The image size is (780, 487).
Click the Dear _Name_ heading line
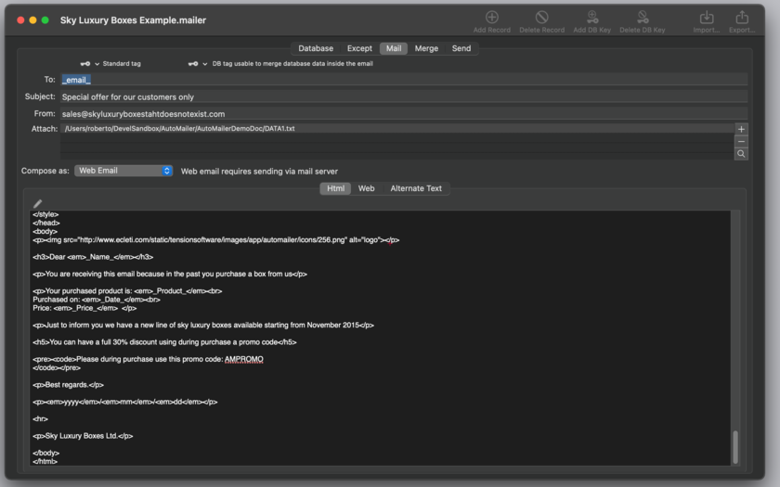[x=93, y=257]
